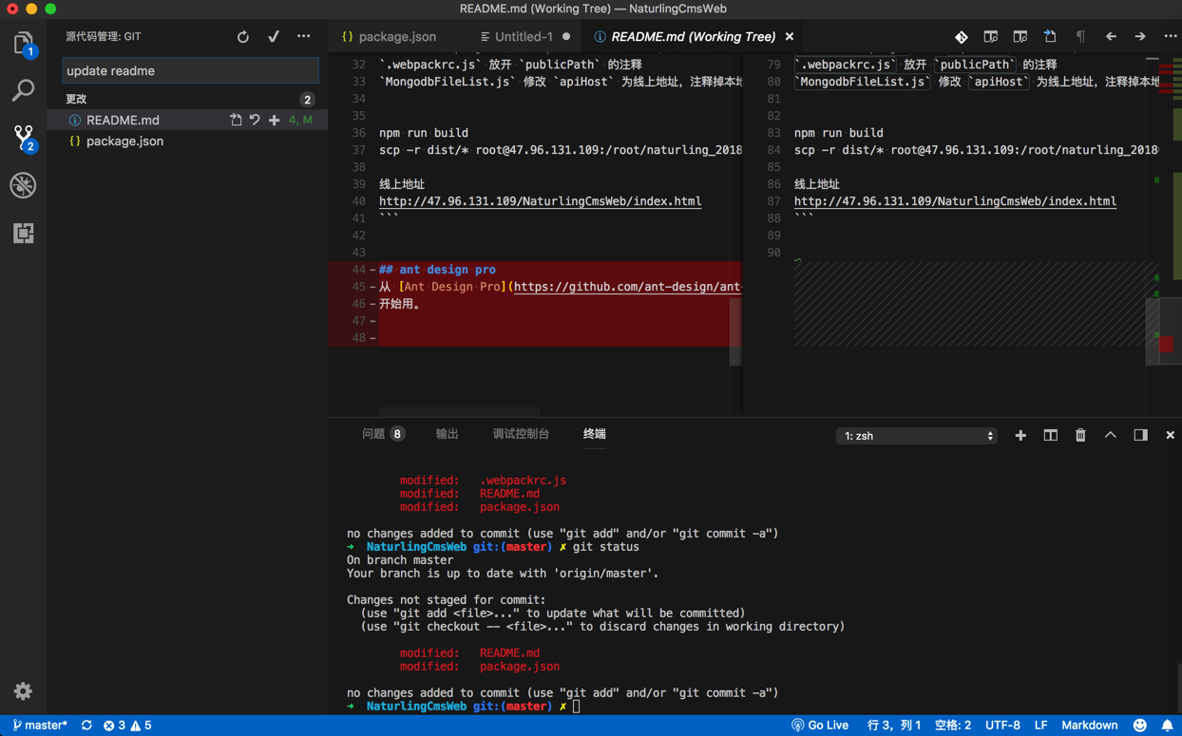This screenshot has height=736, width=1182.
Task: Open the Search view in activity bar
Action: point(23,90)
